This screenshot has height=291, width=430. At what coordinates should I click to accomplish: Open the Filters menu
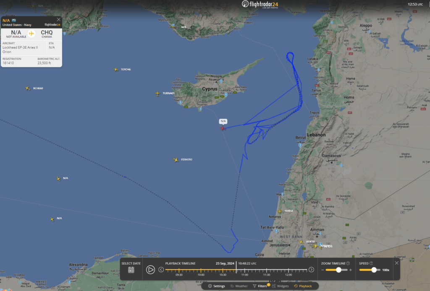260,286
